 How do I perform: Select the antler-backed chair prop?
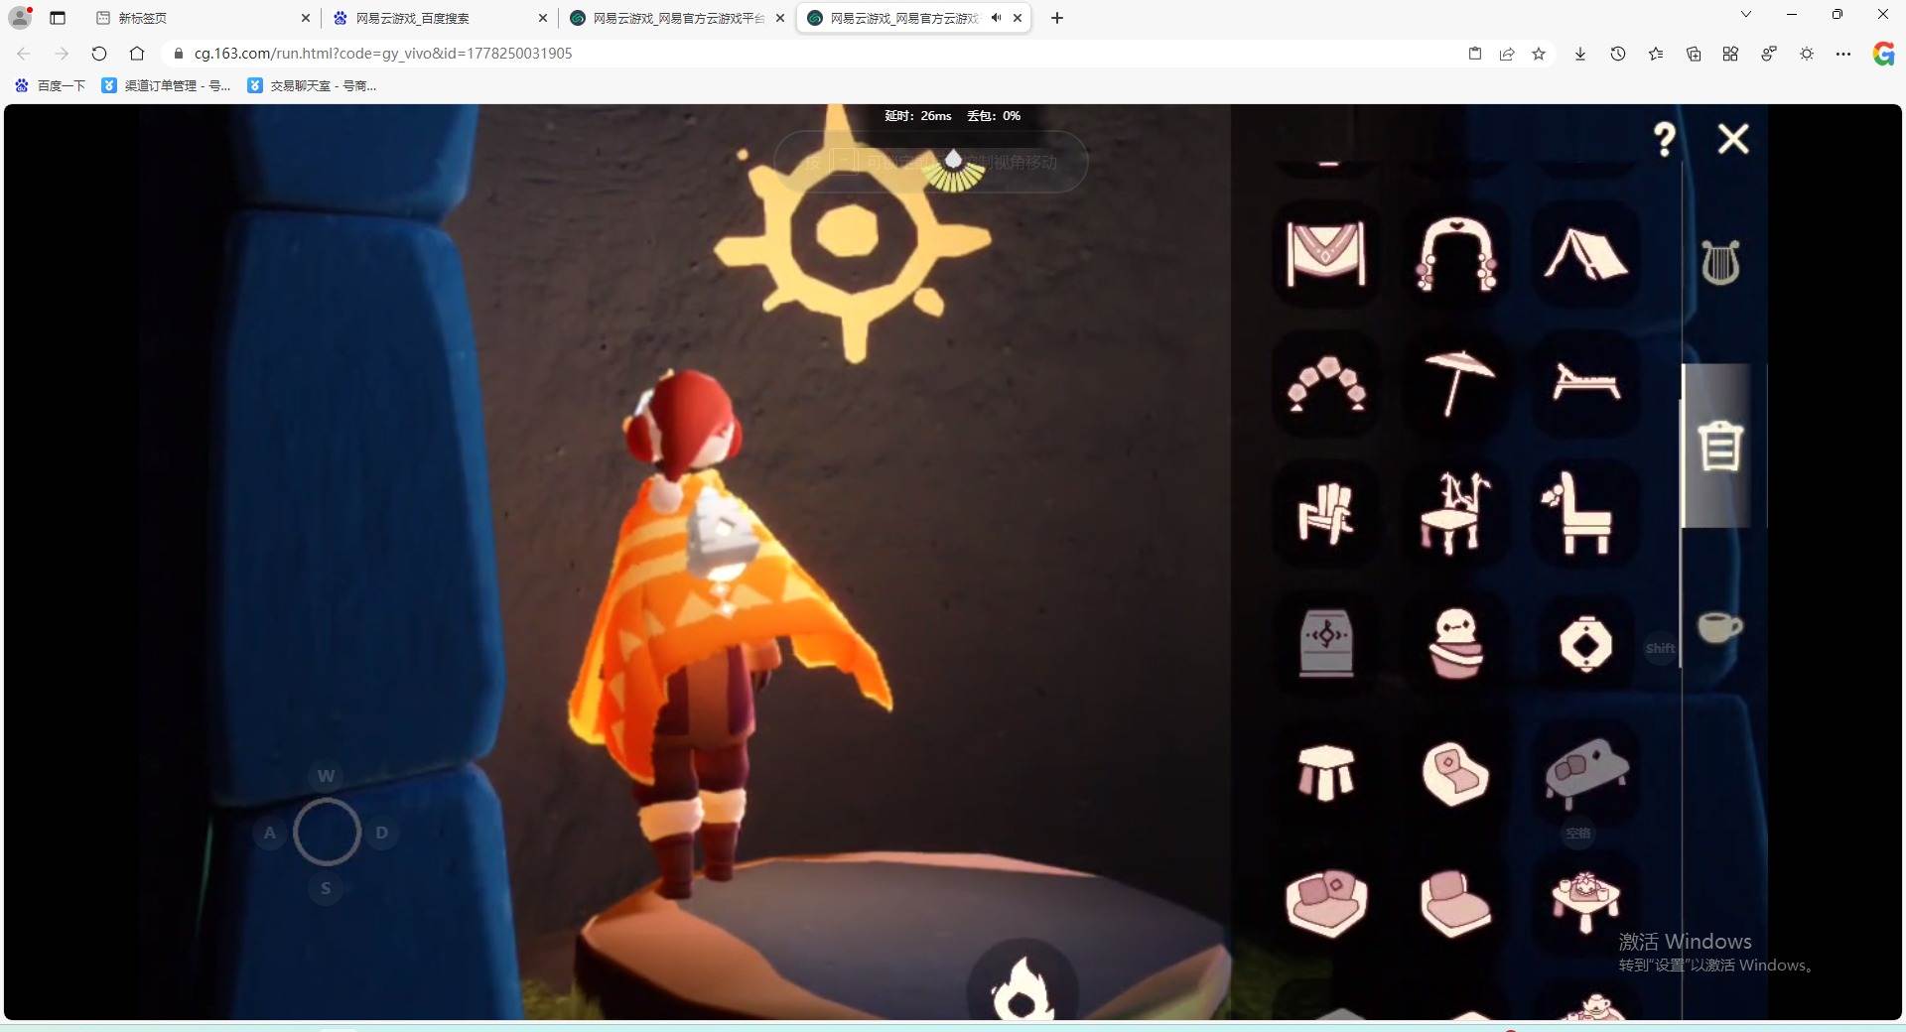coord(1455,513)
